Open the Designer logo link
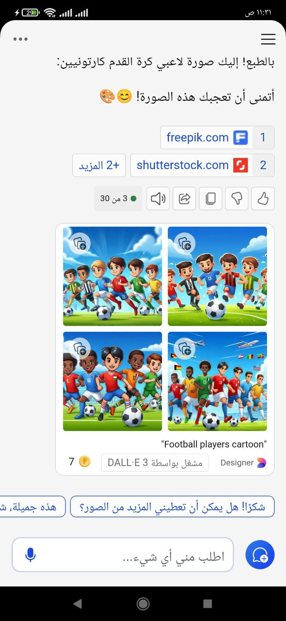The image size is (286, 621). pyautogui.click(x=262, y=463)
